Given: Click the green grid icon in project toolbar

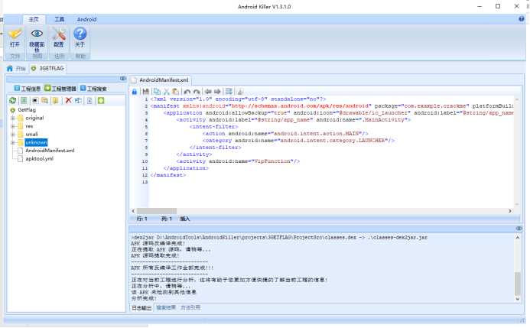Looking at the screenshot, I should coord(24,100).
